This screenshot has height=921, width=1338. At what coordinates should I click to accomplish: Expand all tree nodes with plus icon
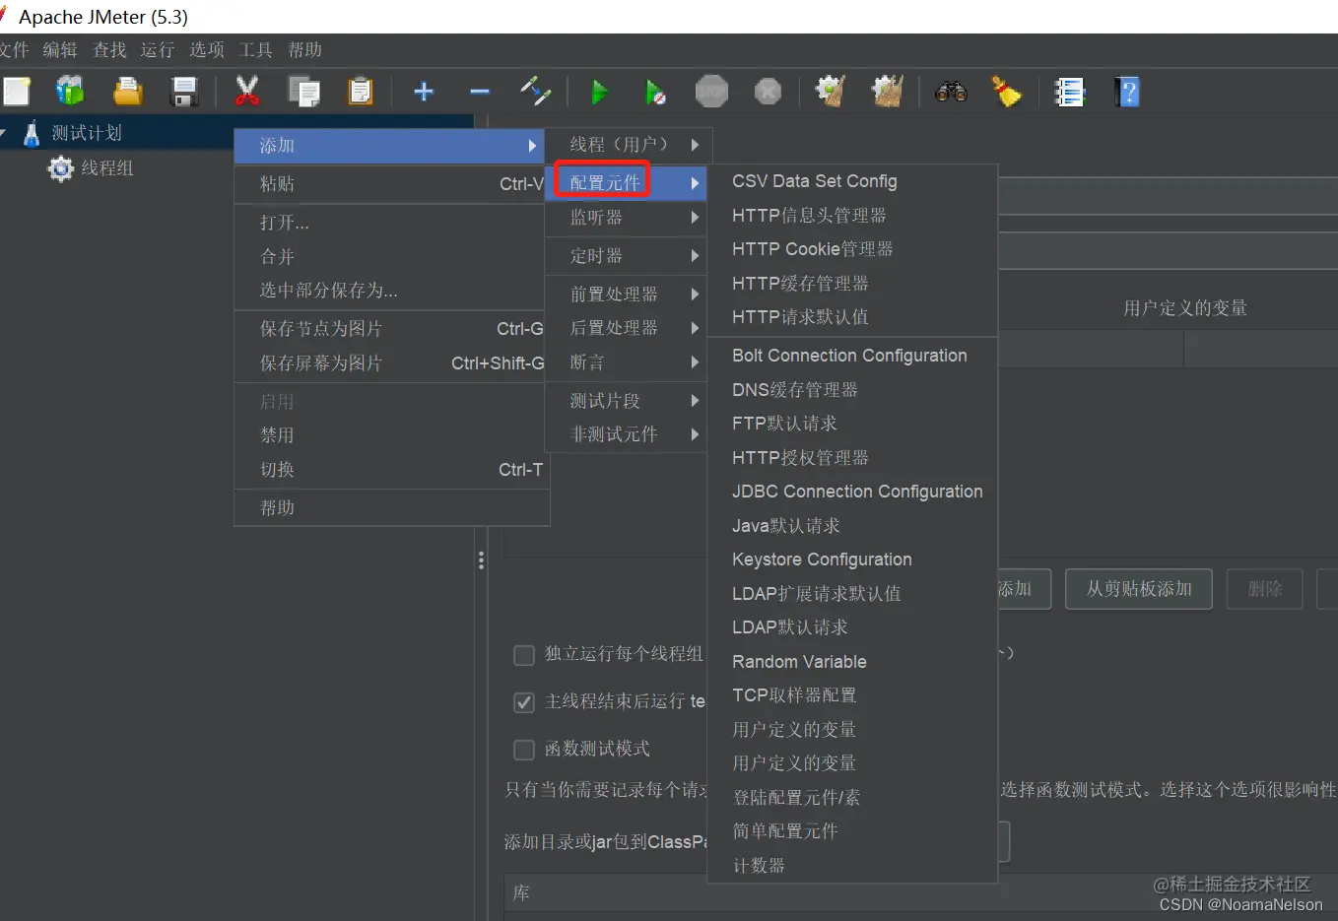pyautogui.click(x=423, y=91)
